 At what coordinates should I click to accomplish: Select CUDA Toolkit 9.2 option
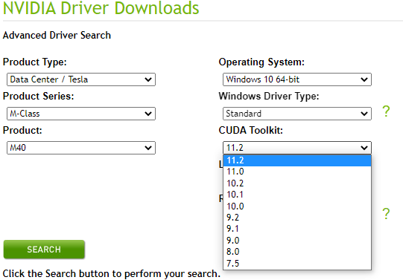click(297, 218)
